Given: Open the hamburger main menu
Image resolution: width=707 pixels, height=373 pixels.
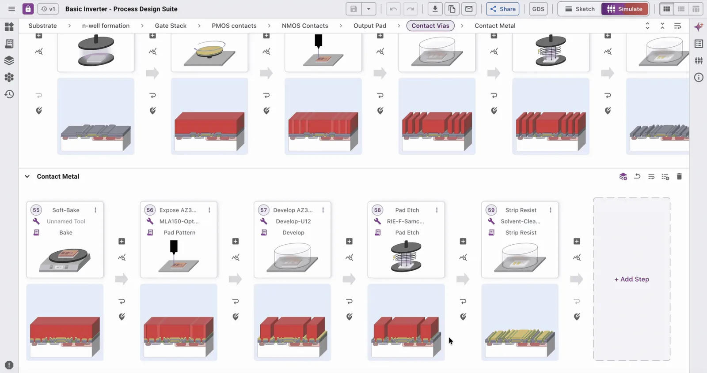Looking at the screenshot, I should pyautogui.click(x=11, y=9).
